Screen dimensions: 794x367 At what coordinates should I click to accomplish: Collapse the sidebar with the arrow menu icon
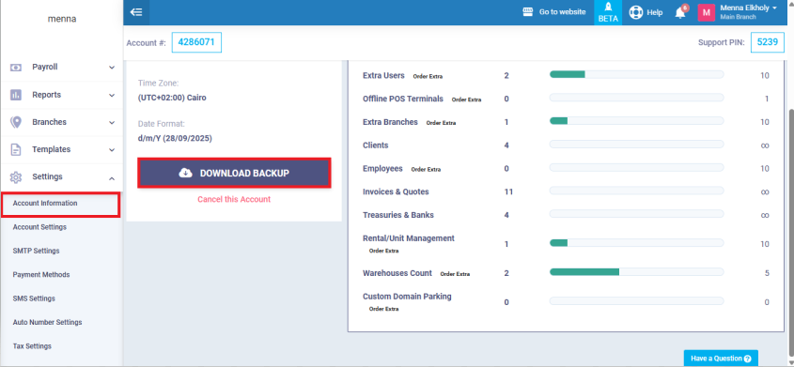click(136, 12)
